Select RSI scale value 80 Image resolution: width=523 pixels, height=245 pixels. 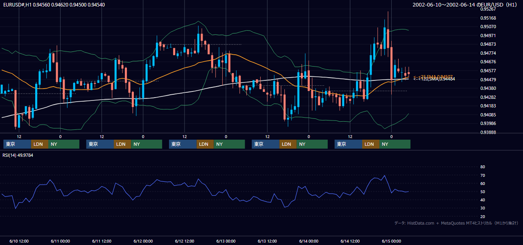coord(482,167)
